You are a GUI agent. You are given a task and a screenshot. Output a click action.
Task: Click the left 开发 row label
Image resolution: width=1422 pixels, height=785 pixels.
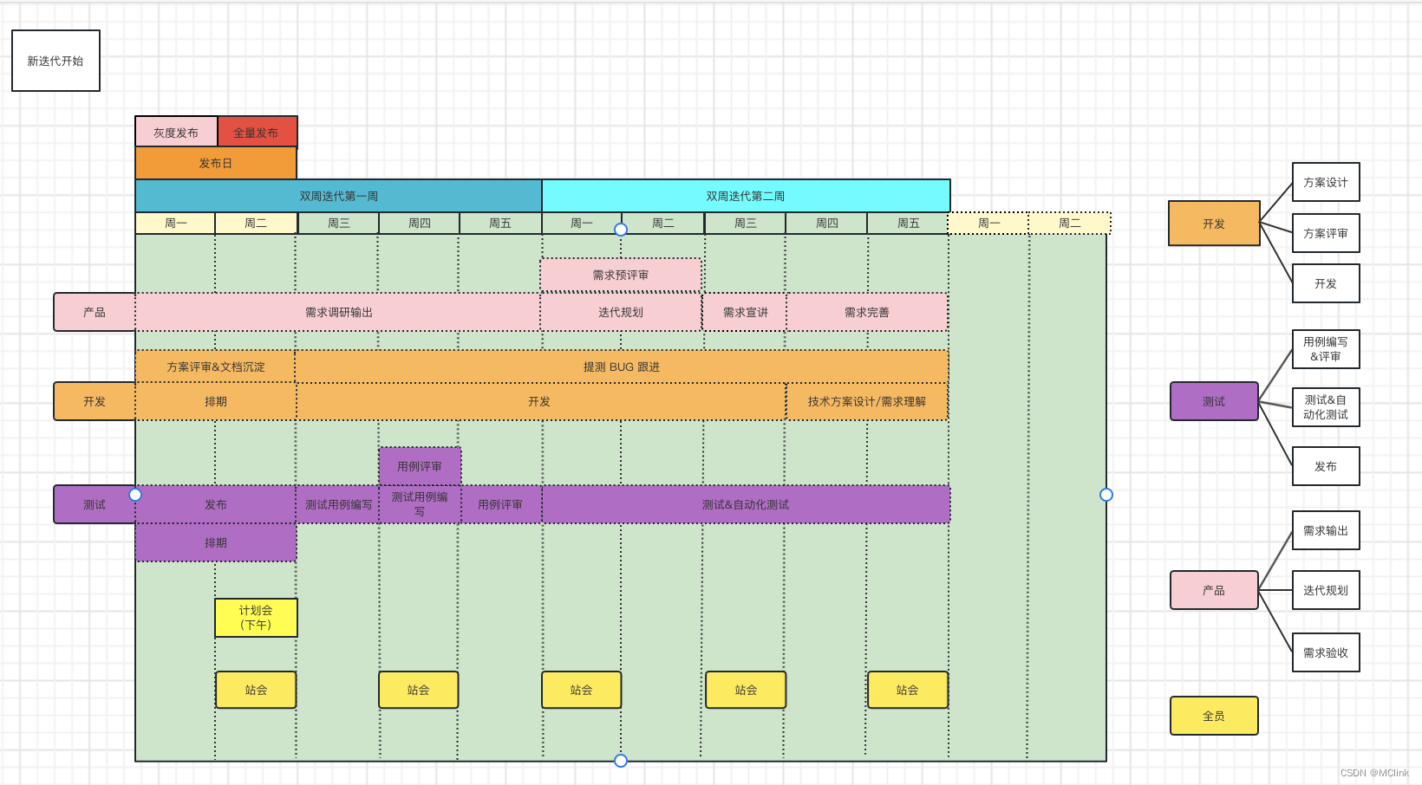[95, 401]
